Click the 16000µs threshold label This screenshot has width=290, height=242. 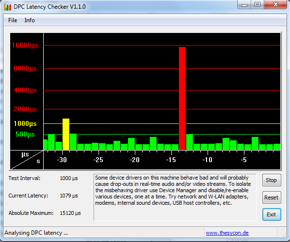pos(25,45)
